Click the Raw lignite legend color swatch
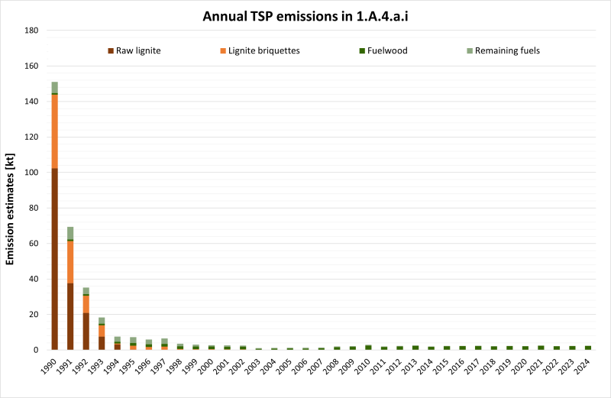The height and width of the screenshot is (398, 611). coord(110,51)
